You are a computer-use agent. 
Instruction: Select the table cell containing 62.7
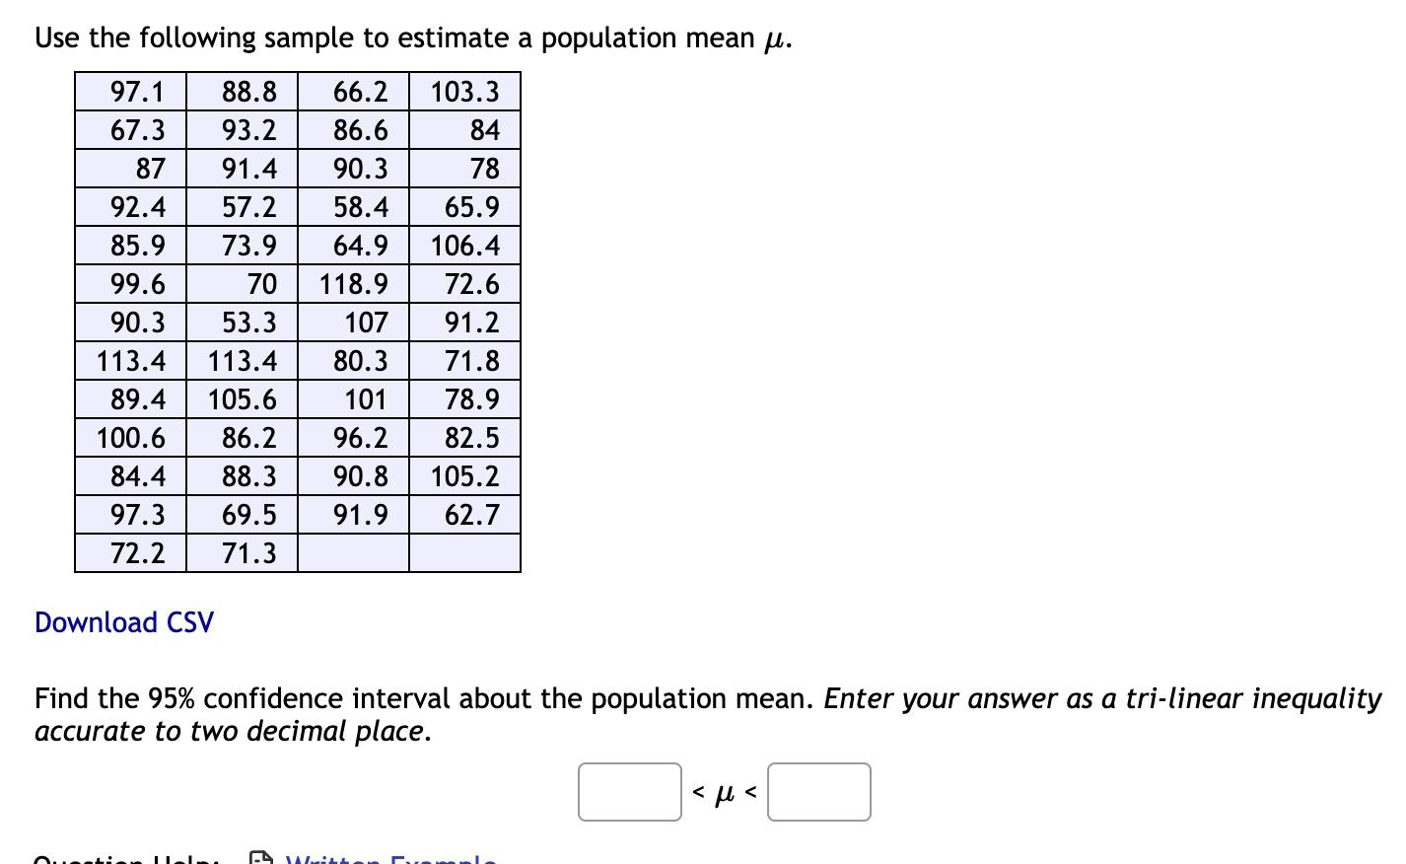[464, 514]
